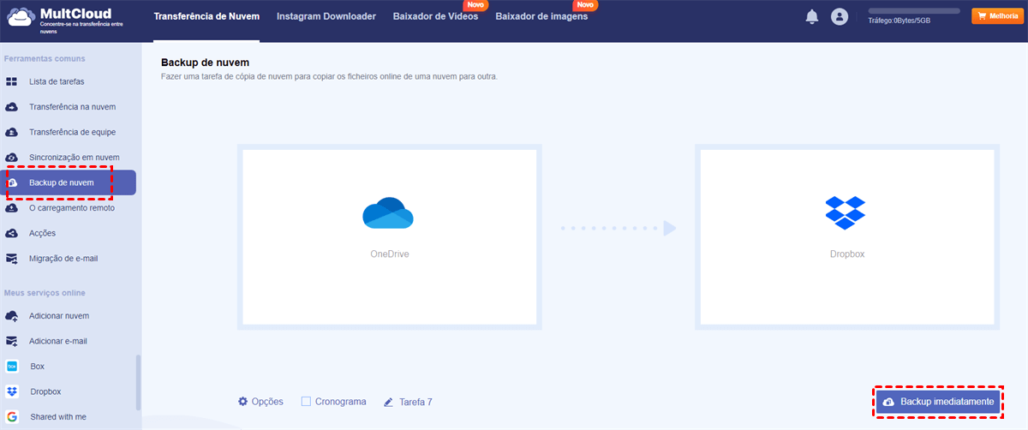Viewport: 1028px width, 430px height.
Task: Click the Sincronização em nuvem icon
Action: pyautogui.click(x=12, y=158)
